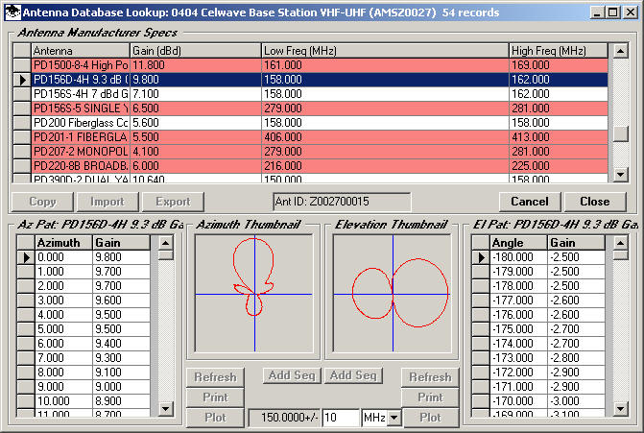The height and width of the screenshot is (433, 644).
Task: Click the azimuth table scroll-down arrow
Action: (165, 408)
